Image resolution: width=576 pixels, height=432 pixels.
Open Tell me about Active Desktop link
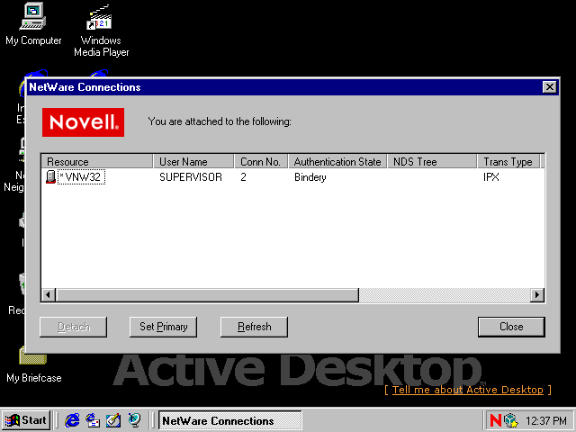[468, 390]
